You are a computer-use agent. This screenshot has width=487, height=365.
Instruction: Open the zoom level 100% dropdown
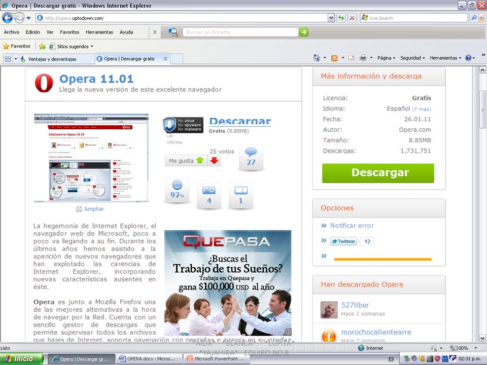475,348
